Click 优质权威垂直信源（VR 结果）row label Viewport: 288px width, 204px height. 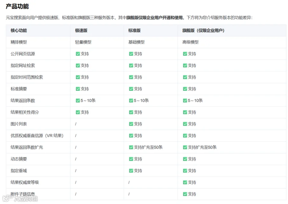point(37,136)
